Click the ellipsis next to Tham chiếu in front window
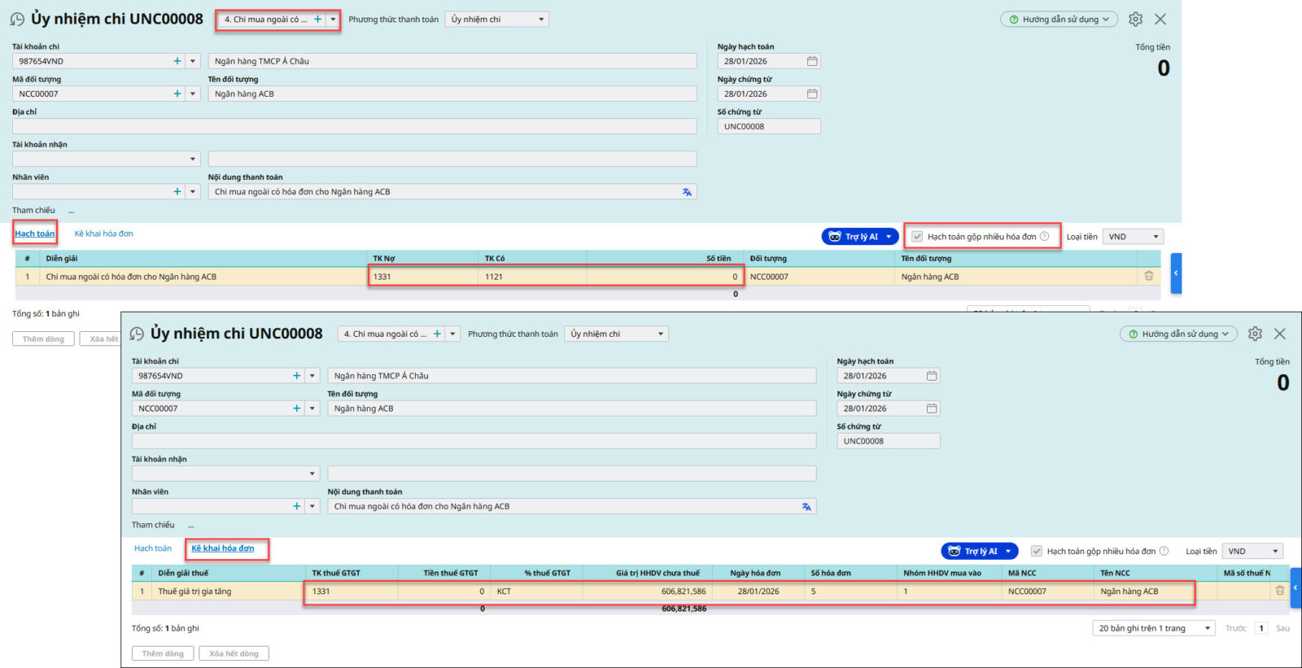 click(x=190, y=526)
